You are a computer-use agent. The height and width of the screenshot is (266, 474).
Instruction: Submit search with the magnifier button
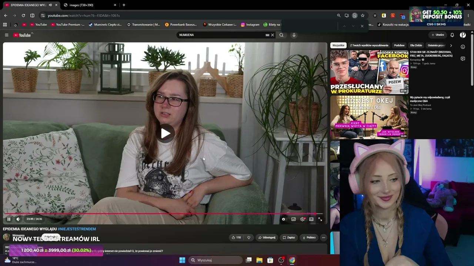pos(281,35)
